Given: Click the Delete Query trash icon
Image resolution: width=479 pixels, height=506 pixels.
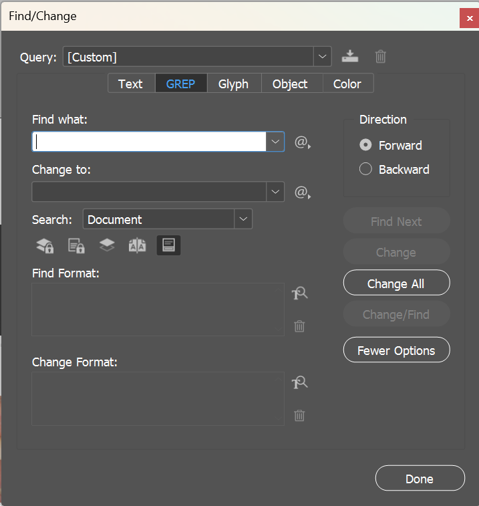Looking at the screenshot, I should pyautogui.click(x=380, y=57).
